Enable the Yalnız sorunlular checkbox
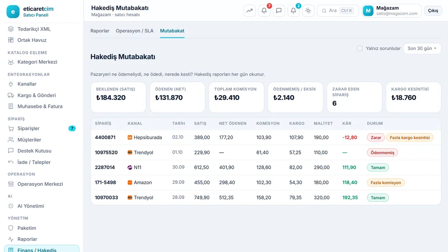 click(360, 48)
